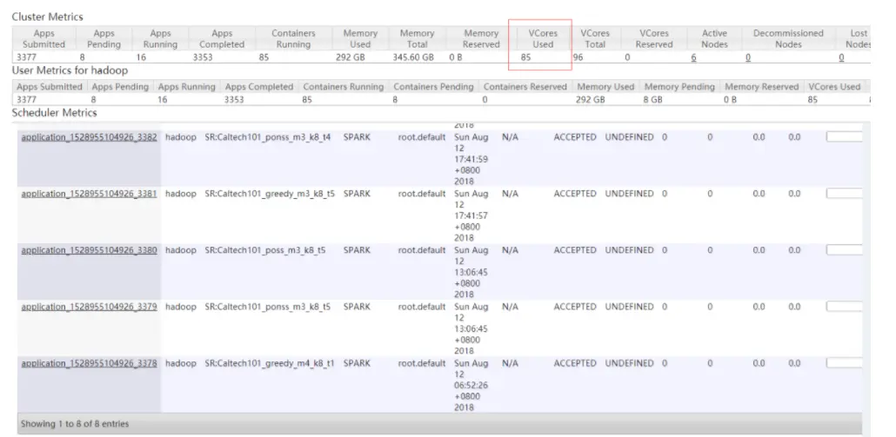Click Cluster Metrics Apps Pending header
896x437 pixels.
[104, 39]
